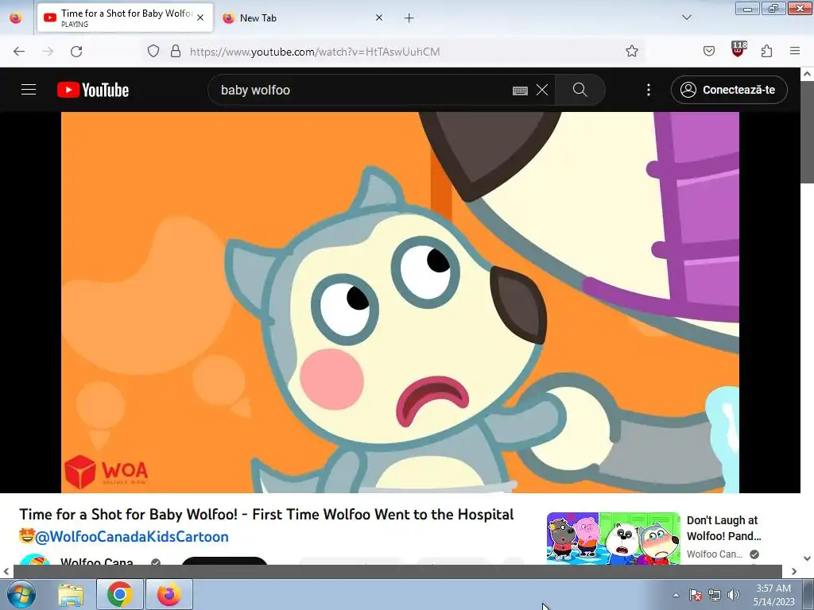Show hidden system tray icons
Image resolution: width=814 pixels, height=610 pixels.
click(x=676, y=595)
